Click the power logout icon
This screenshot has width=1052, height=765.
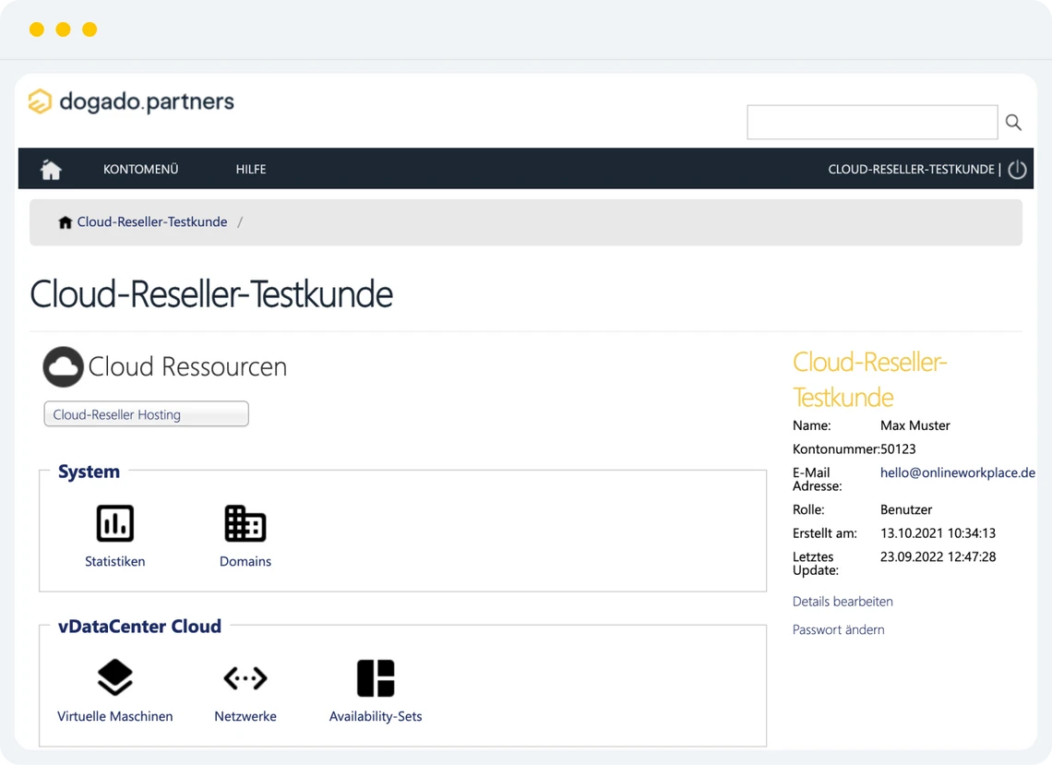1017,170
